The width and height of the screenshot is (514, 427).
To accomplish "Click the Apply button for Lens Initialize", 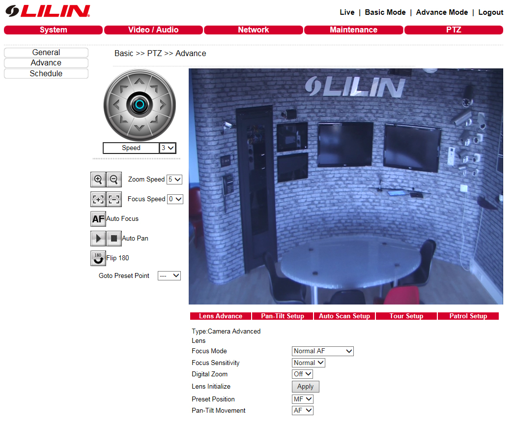I will 305,387.
